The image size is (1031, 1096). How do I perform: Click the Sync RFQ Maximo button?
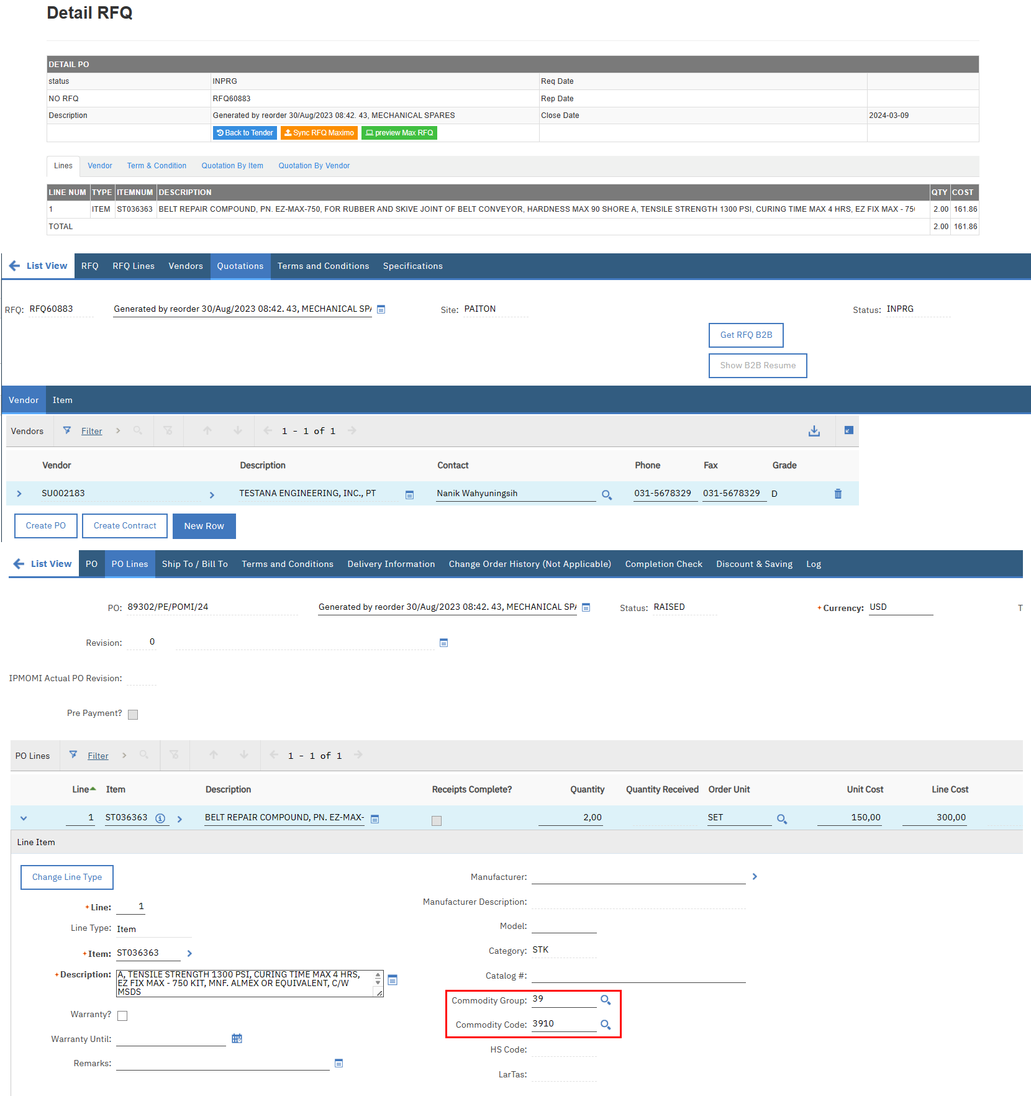tap(319, 133)
